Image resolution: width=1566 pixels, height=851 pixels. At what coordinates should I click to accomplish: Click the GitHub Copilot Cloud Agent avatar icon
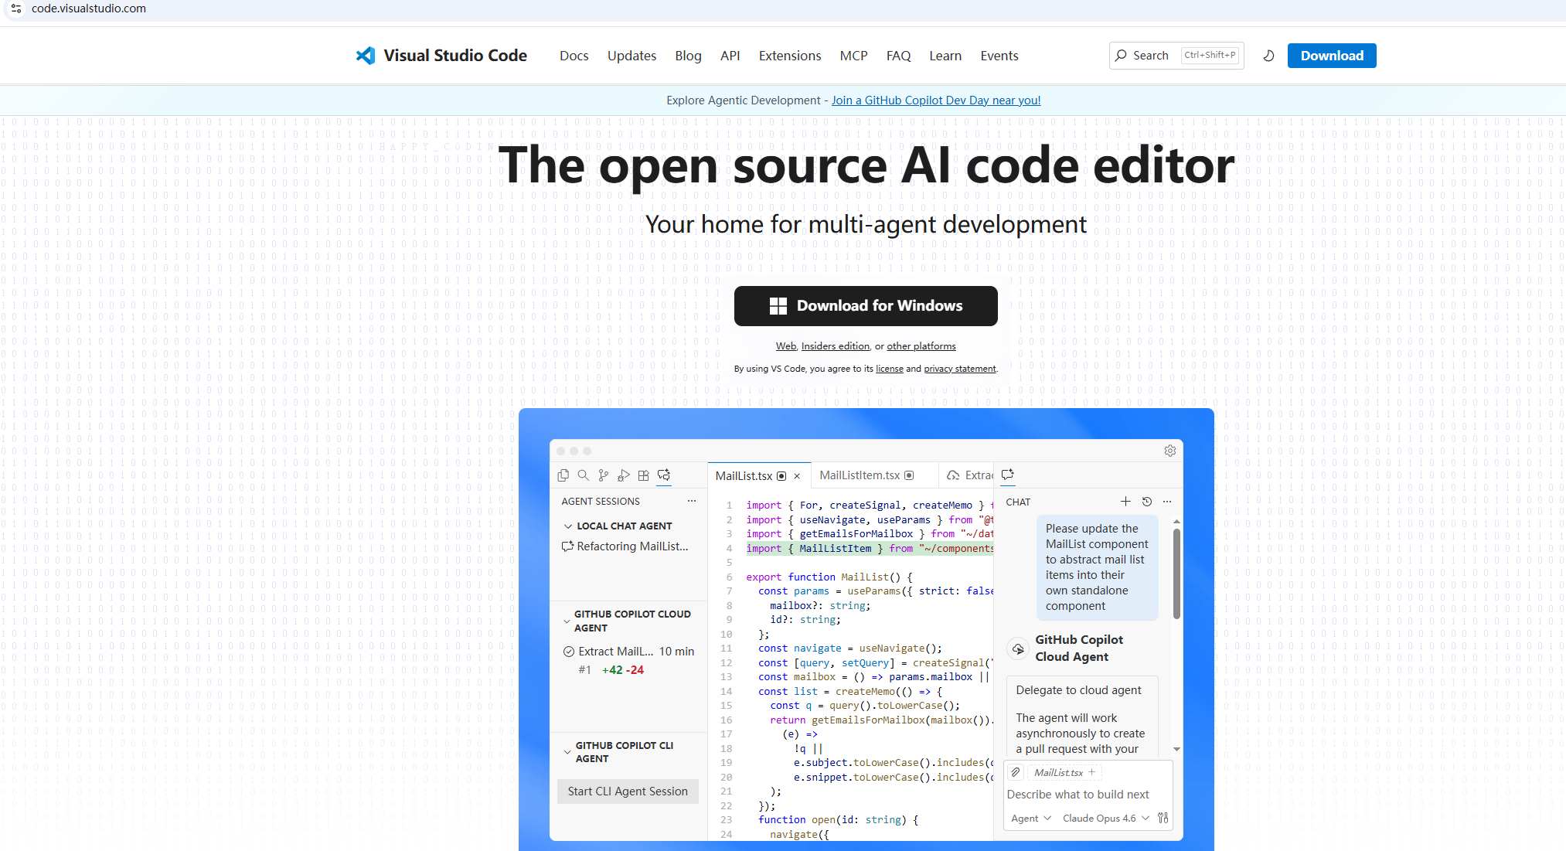pyautogui.click(x=1019, y=648)
